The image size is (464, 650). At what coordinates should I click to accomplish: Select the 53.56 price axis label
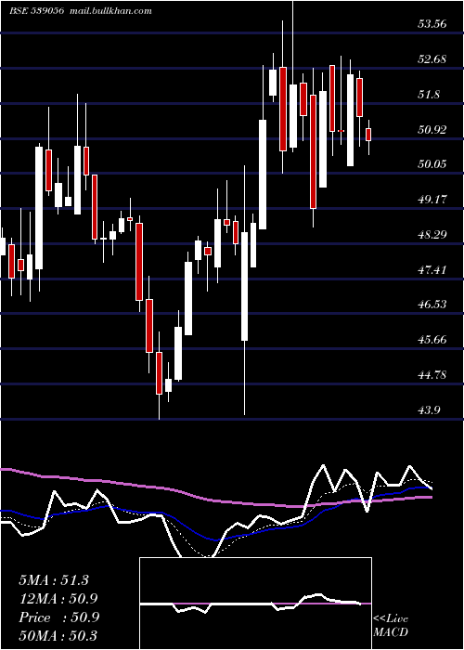click(x=432, y=23)
